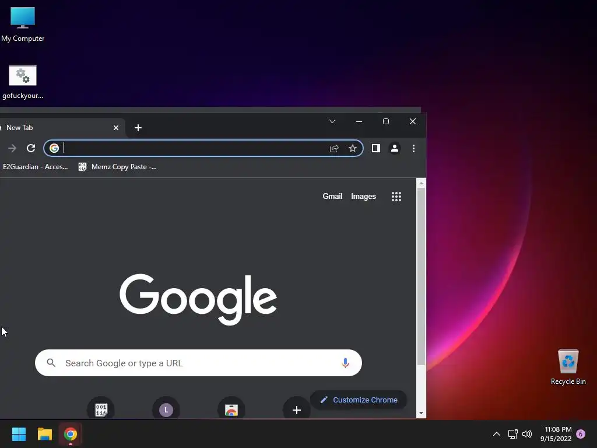Open the clock showing 11:08 PM
The image size is (597, 448).
point(556,434)
